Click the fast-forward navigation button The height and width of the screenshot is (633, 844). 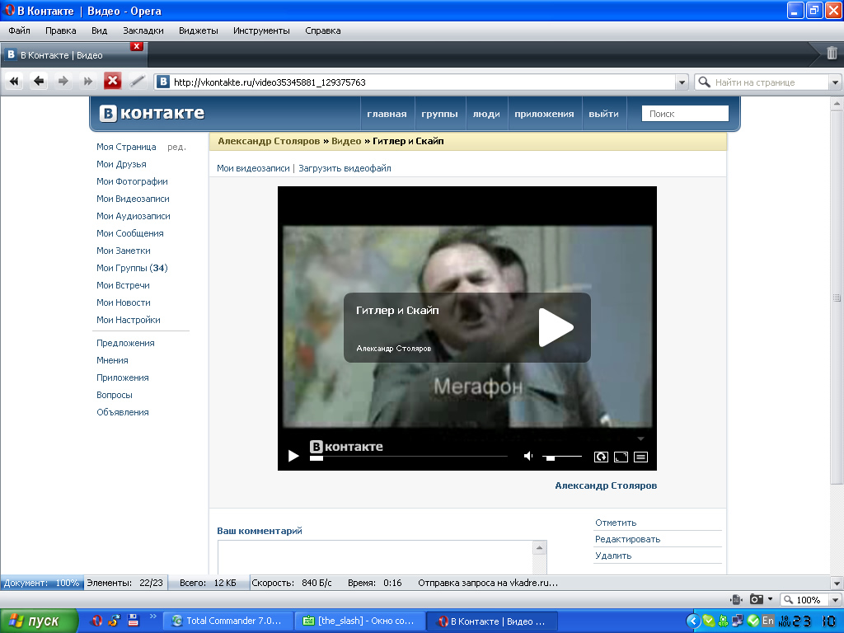tap(87, 82)
